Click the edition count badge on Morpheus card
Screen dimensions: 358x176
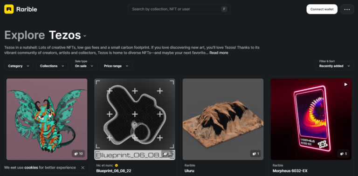[344, 154]
